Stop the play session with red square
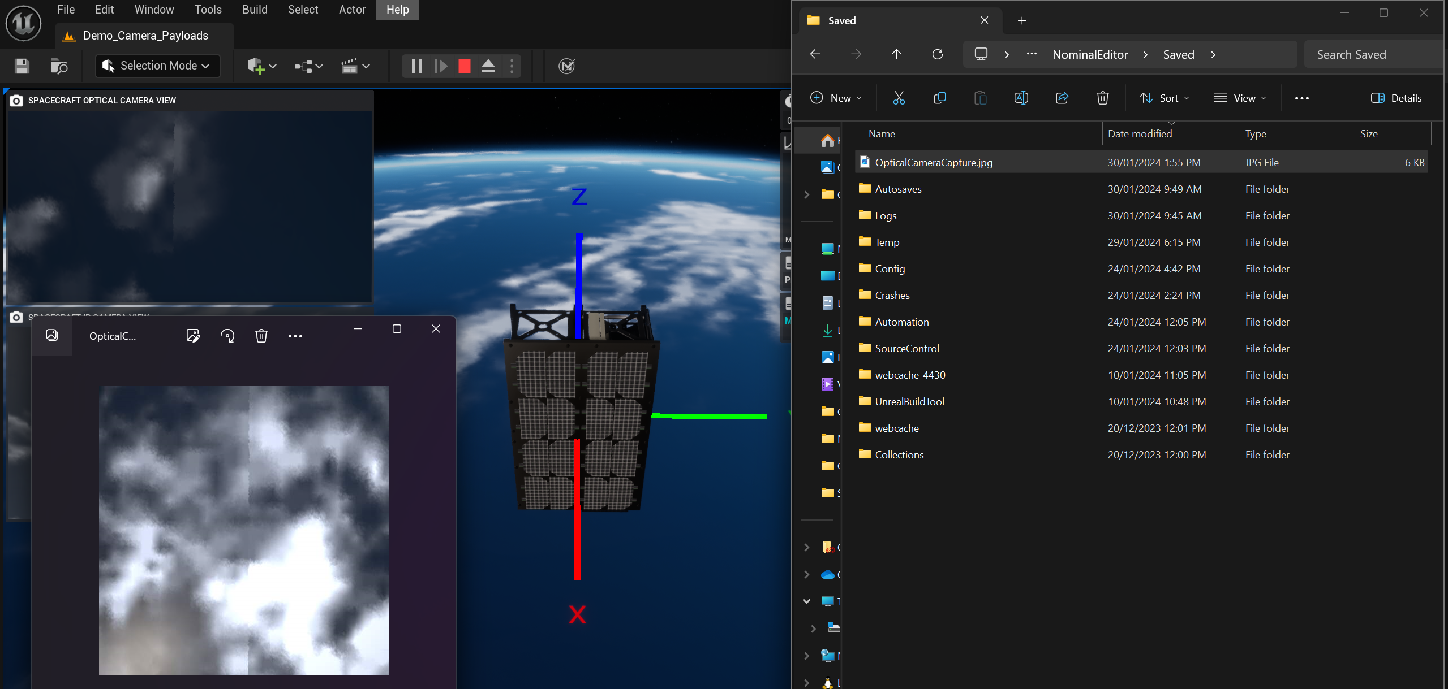The height and width of the screenshot is (689, 1448). pyautogui.click(x=464, y=66)
